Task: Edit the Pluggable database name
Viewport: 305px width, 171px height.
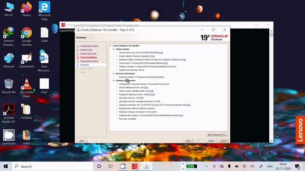Action: pyautogui.click(x=152, y=95)
